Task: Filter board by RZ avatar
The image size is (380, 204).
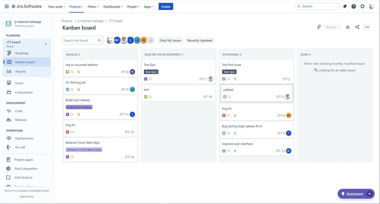Action: pos(144,40)
